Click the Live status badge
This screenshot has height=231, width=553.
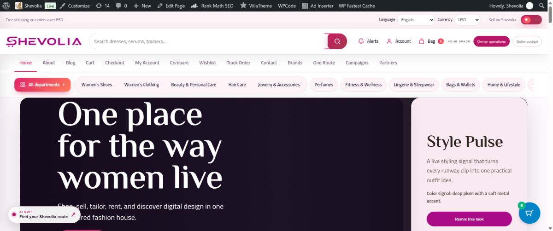[50, 6]
